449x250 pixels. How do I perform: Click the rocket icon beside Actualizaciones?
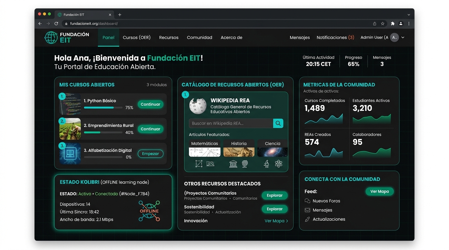[x=307, y=219]
